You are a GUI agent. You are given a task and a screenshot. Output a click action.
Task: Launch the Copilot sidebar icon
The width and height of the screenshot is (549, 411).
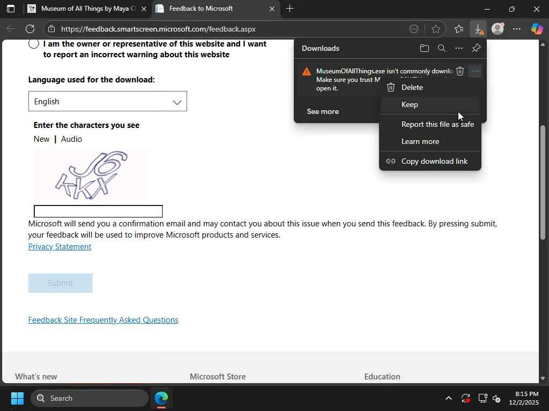pyautogui.click(x=537, y=29)
